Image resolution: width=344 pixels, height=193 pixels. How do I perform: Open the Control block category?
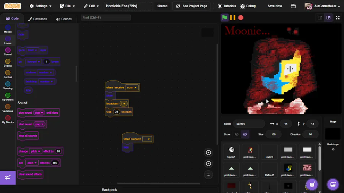[8, 74]
